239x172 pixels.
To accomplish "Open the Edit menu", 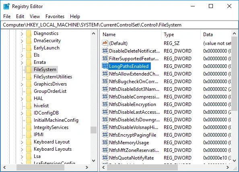I will 20,16.
